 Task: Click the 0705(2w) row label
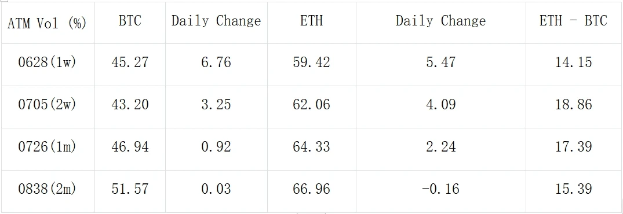coord(47,105)
